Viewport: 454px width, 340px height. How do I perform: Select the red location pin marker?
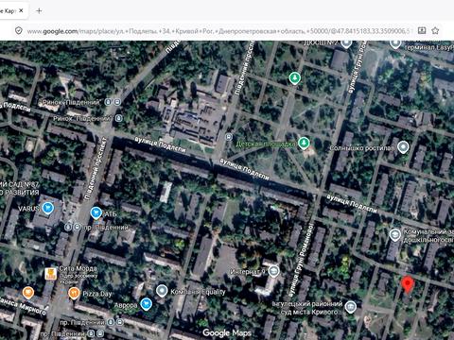tap(408, 284)
